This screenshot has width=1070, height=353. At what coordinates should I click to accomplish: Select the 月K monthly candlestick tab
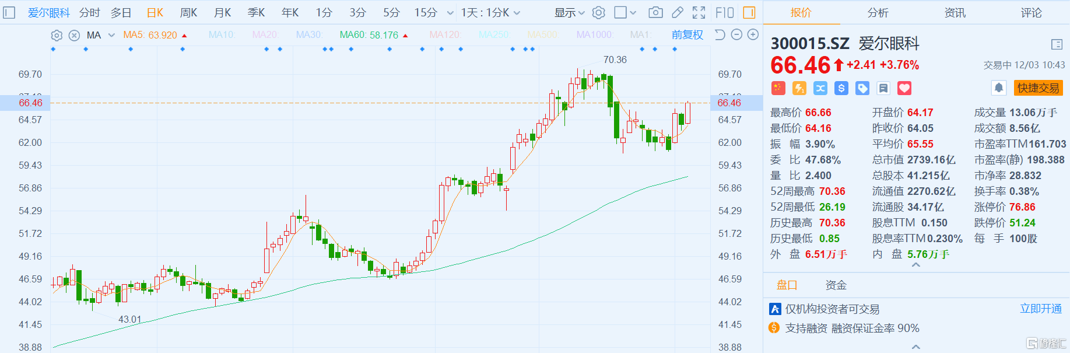pos(223,12)
